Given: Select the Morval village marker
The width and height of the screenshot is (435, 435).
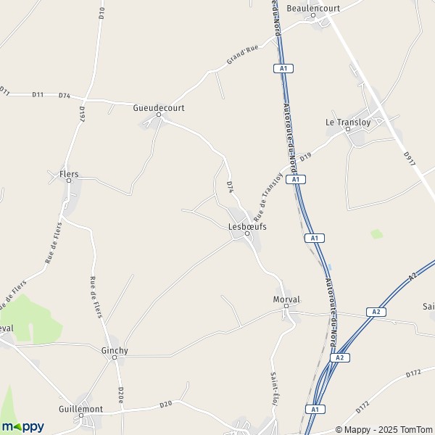Looking at the screenshot, I should click(286, 306).
